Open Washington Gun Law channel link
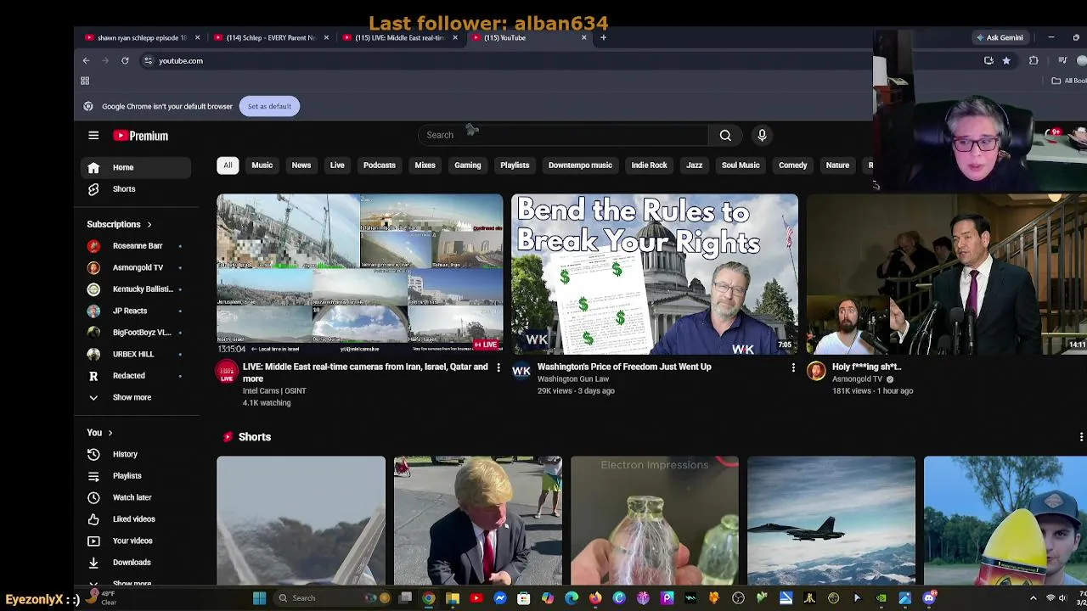This screenshot has width=1087, height=611. pos(573,379)
